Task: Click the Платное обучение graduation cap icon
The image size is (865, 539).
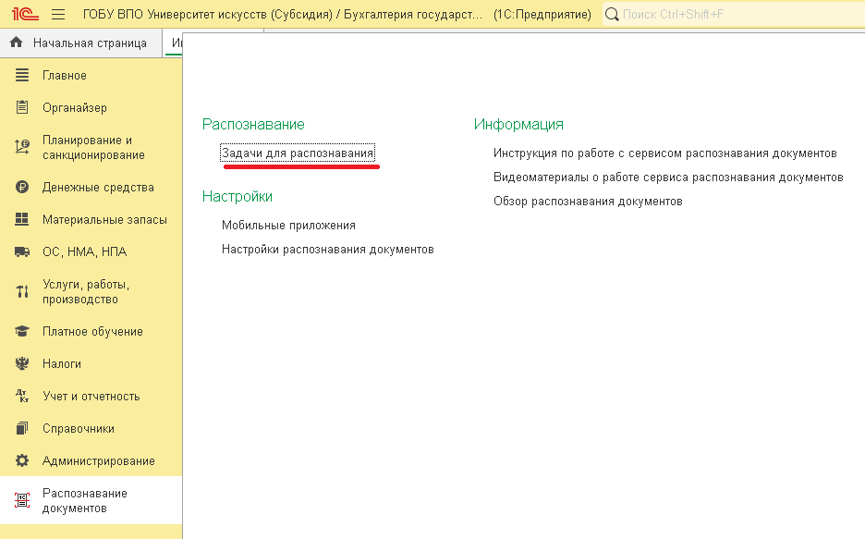Action: point(22,332)
